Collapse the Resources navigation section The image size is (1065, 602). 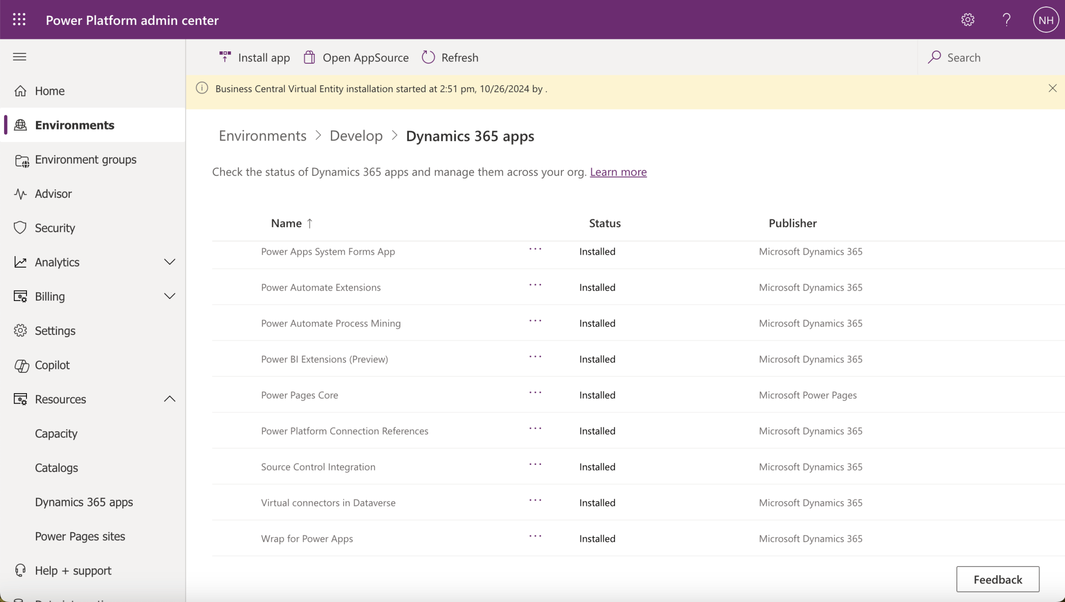[x=170, y=399]
